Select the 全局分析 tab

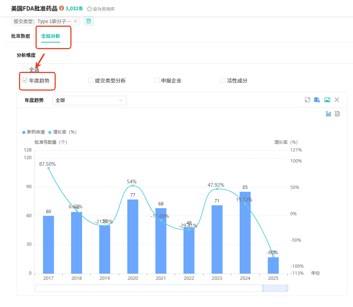point(51,36)
